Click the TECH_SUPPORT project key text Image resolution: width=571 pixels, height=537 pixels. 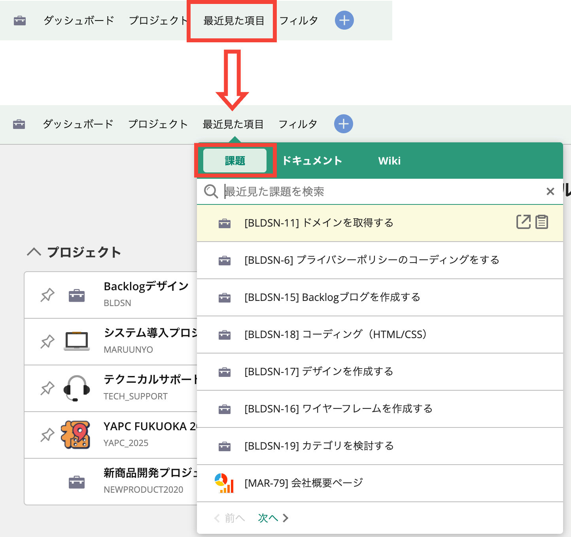136,396
